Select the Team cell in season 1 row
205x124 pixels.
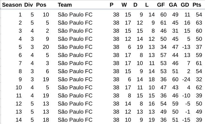pyautogui.click(x=75, y=15)
